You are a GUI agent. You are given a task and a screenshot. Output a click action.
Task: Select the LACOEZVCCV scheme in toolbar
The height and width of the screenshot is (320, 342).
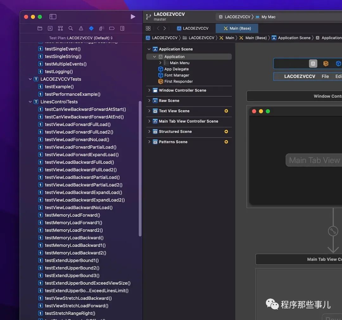[235, 17]
